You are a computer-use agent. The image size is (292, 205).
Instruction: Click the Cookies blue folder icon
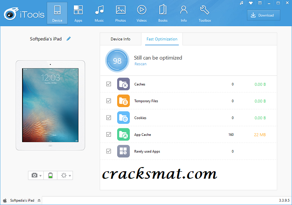[123, 117]
